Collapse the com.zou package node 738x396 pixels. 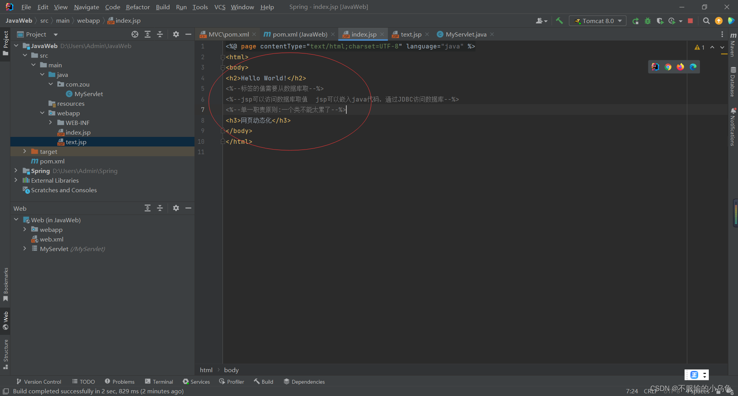pos(51,84)
